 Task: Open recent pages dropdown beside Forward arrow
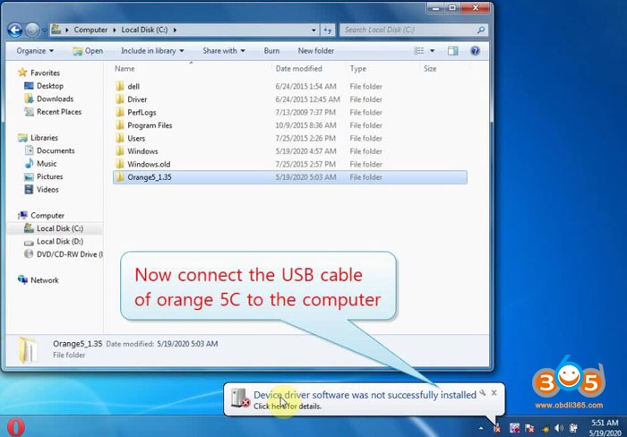point(44,30)
